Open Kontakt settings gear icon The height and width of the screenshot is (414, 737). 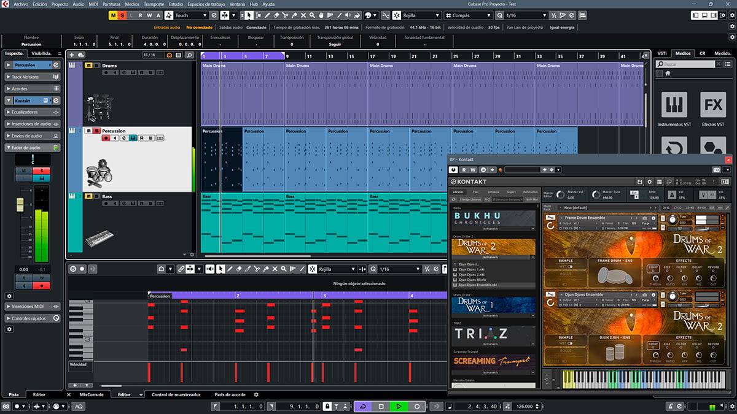tap(649, 182)
